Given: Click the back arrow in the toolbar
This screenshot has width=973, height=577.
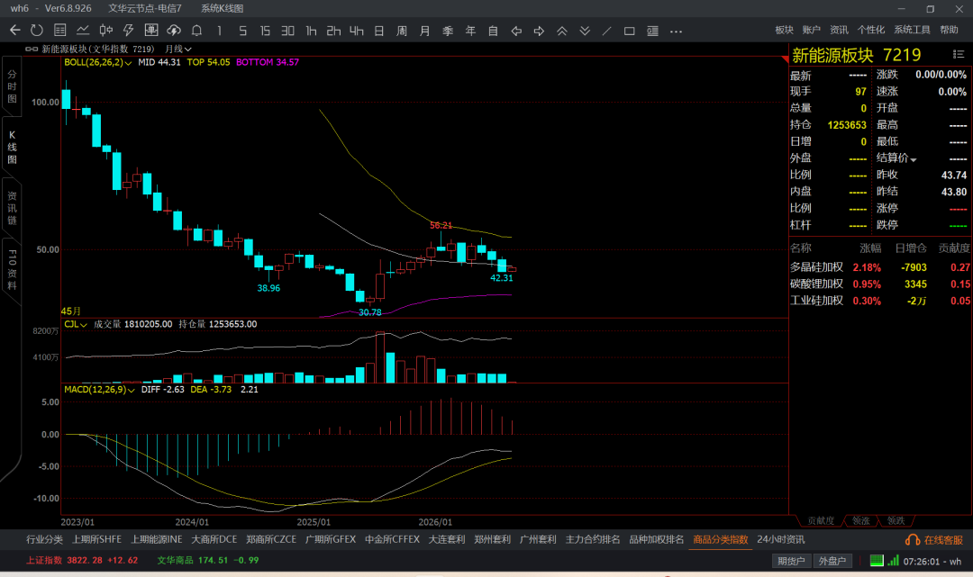Looking at the screenshot, I should tap(15, 31).
